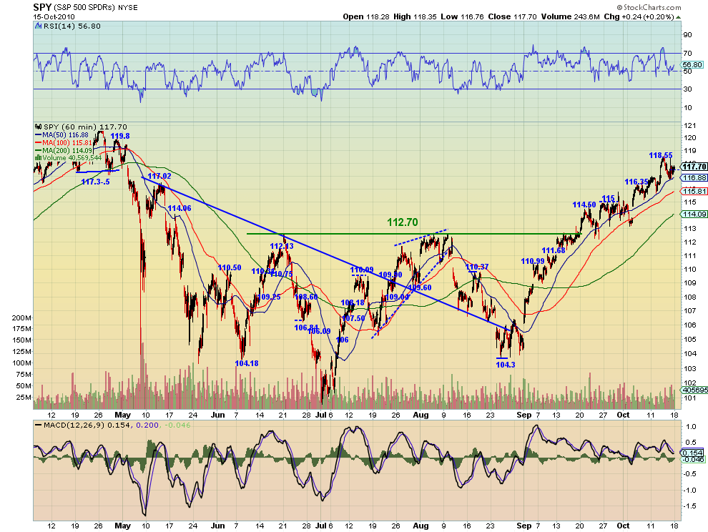Click the 104.3 low annotation

click(x=506, y=365)
